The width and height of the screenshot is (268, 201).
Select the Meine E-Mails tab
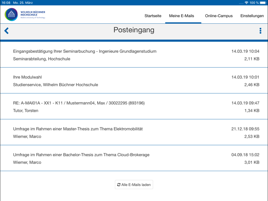tap(181, 16)
